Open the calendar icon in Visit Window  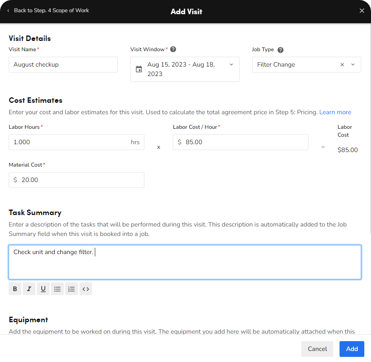pyautogui.click(x=139, y=69)
